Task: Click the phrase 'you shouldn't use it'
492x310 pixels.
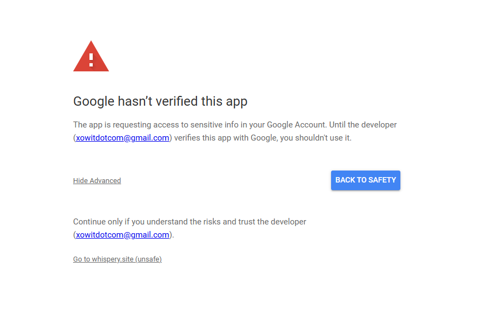Action: coord(316,138)
